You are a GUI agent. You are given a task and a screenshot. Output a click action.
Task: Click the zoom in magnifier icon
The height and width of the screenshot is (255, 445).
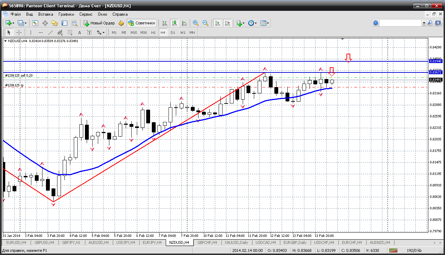[196, 23]
